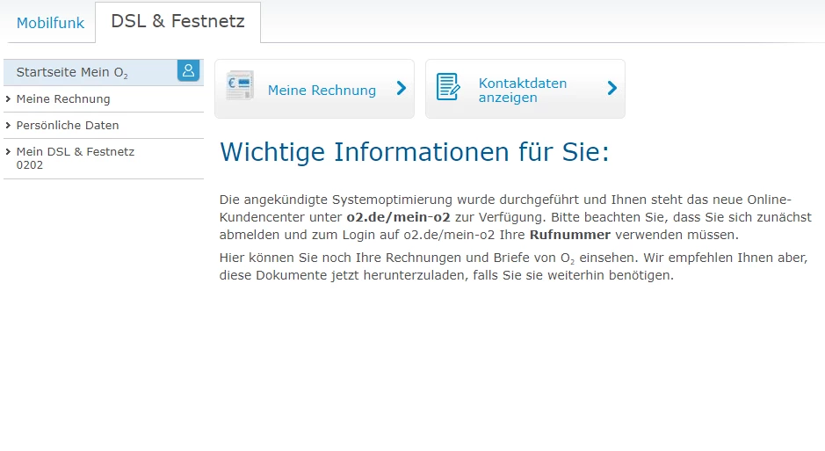Open Meine Rechnung in the sidebar

(63, 99)
